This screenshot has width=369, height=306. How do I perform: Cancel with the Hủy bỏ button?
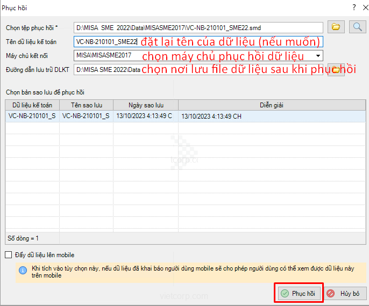[x=346, y=294]
